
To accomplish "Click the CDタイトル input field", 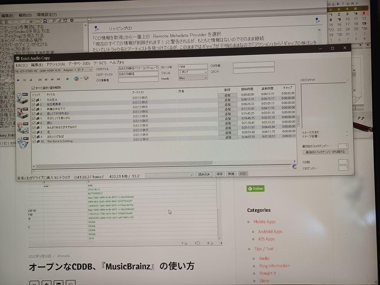I will click(138, 68).
